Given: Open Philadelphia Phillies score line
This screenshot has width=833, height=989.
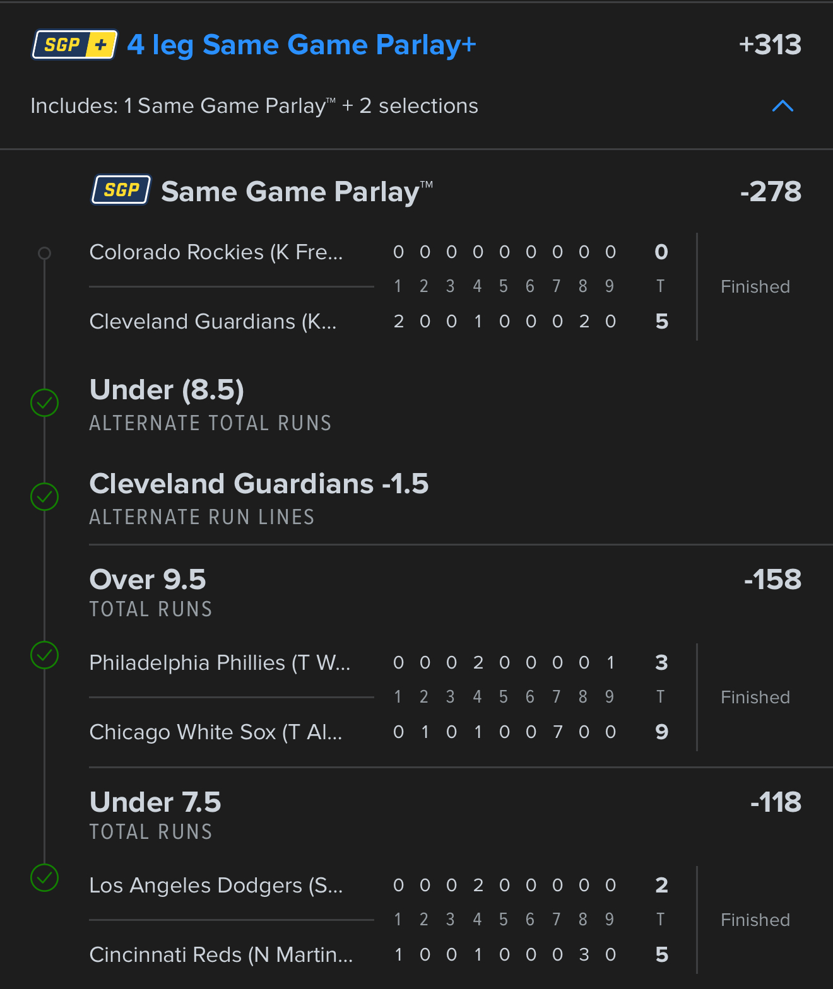Looking at the screenshot, I should point(379,663).
